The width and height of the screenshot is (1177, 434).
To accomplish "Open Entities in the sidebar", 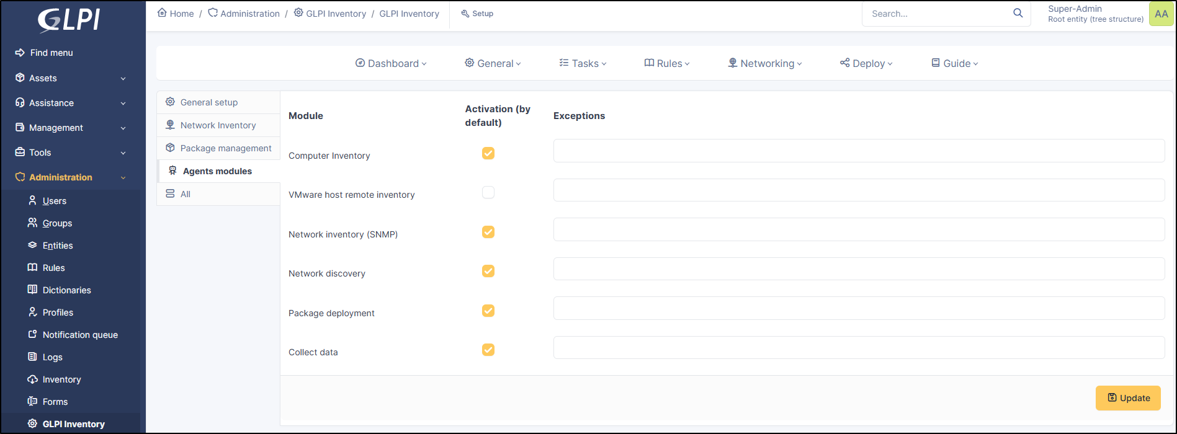I will (x=58, y=246).
